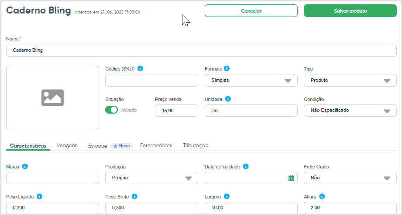Toggle the Situação Ativado switch
Viewport: 402px width, 215px height.
(112, 110)
